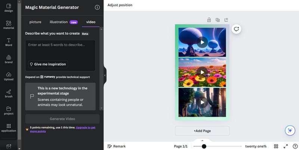Open the brand kit panel
299x150 pixels.
[x=9, y=59]
